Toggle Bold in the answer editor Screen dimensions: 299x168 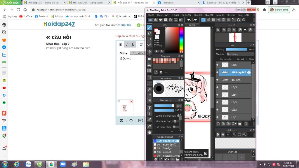coord(121,44)
